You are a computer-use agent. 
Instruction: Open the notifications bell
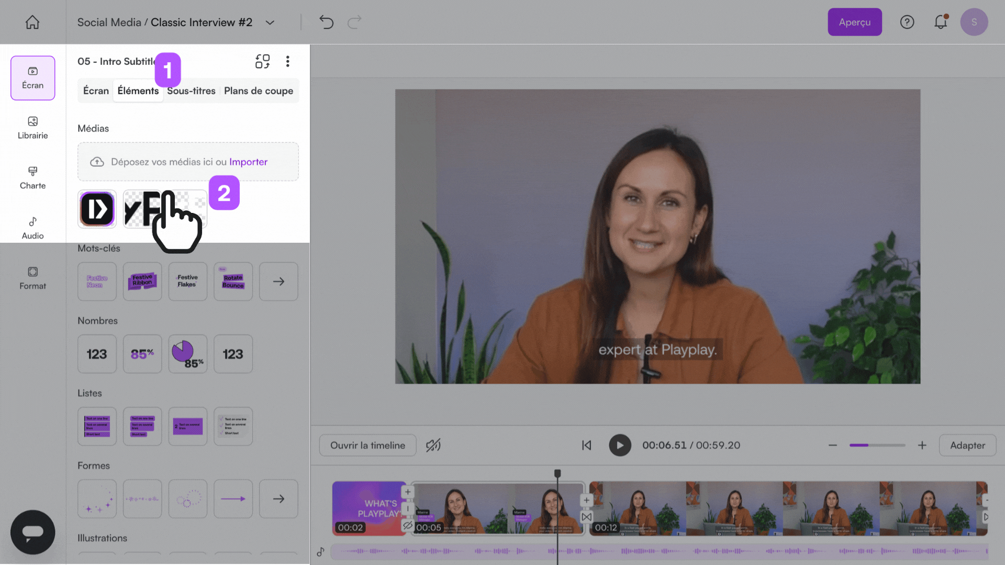coord(941,22)
